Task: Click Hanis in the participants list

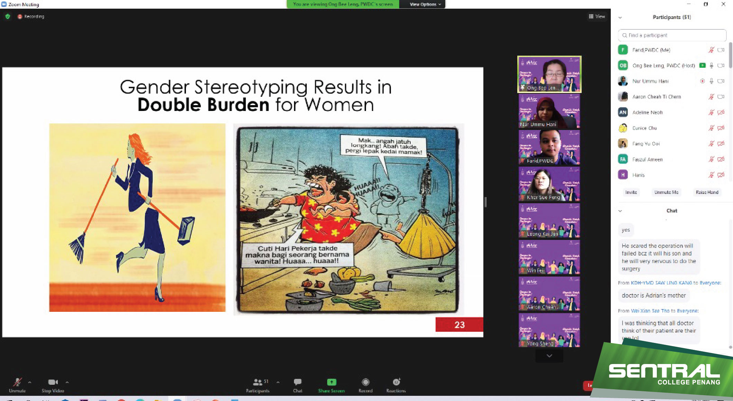Action: [672, 175]
